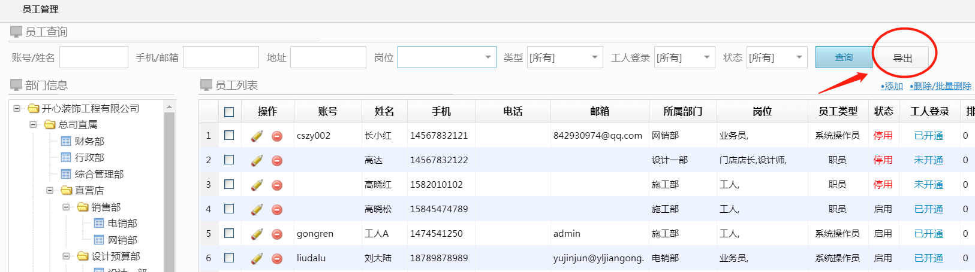Click the 添加 link
Screen dimensions: 975x272
[892, 86]
